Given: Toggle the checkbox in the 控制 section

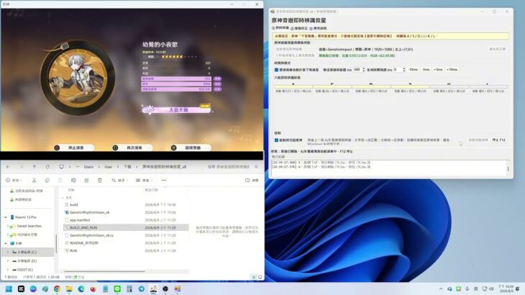Looking at the screenshot, I should click(277, 140).
